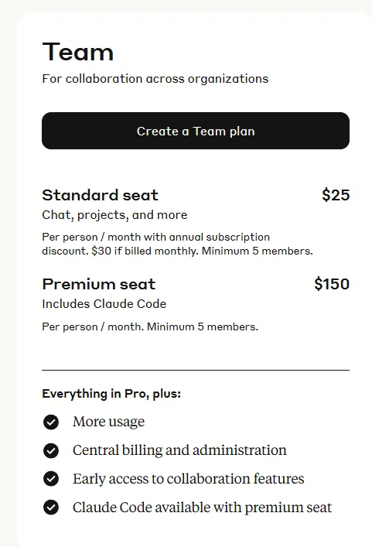Select For collaboration across organizations tagline
The width and height of the screenshot is (372, 547).
click(155, 79)
